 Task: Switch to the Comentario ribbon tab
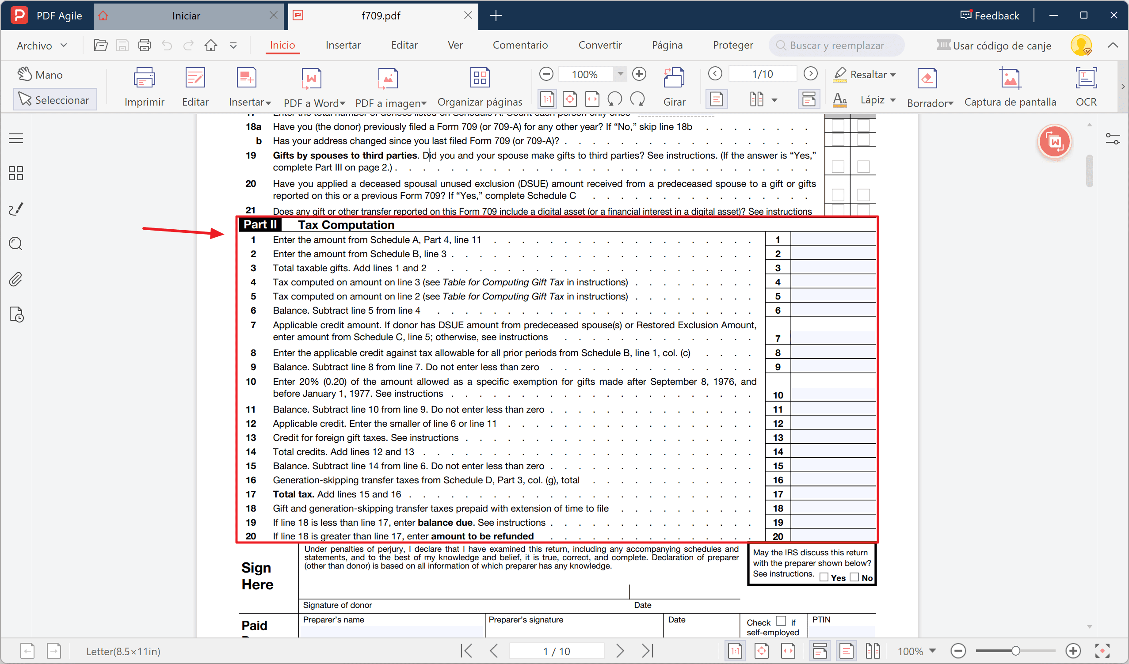click(520, 45)
